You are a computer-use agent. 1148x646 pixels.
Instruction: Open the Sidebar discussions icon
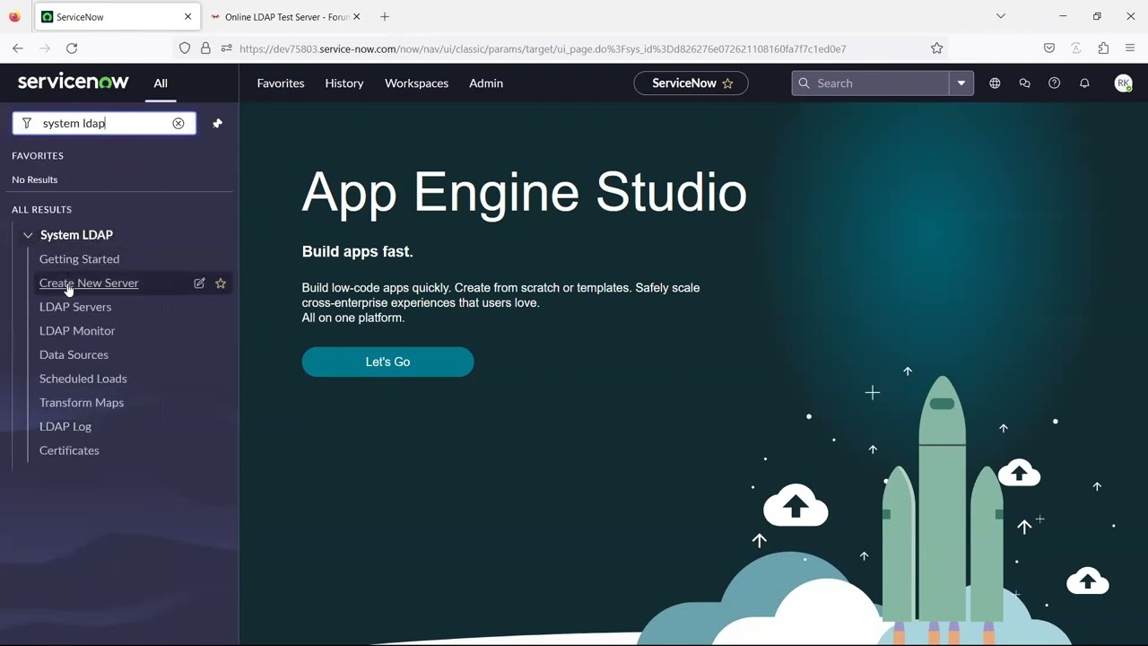click(x=1024, y=83)
